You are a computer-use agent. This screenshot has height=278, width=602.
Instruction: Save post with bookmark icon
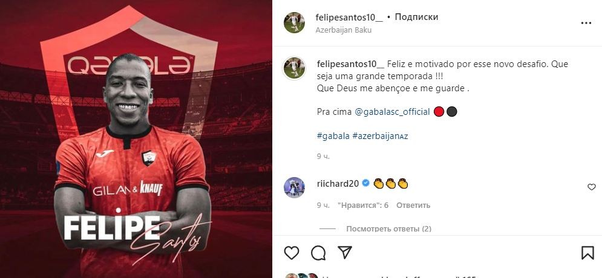click(587, 253)
